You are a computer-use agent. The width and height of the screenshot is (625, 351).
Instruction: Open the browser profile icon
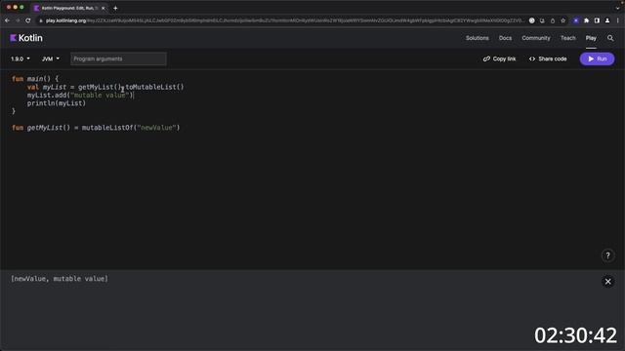coord(607,20)
